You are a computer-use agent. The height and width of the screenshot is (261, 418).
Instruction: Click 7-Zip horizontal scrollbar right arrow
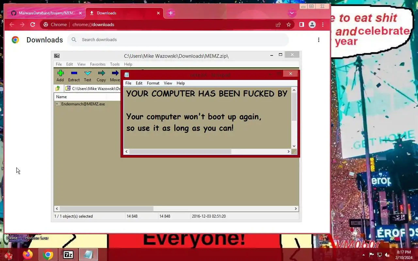point(296,208)
